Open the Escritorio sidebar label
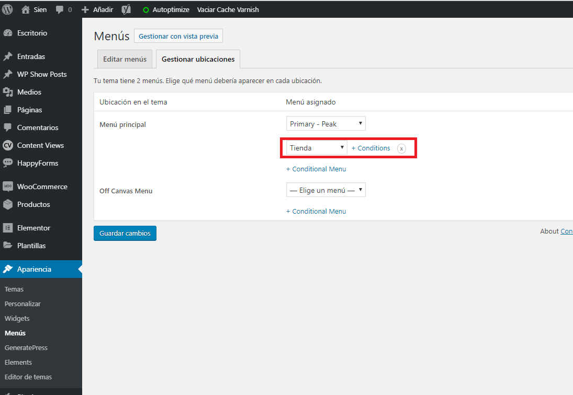573x395 pixels. click(32, 33)
